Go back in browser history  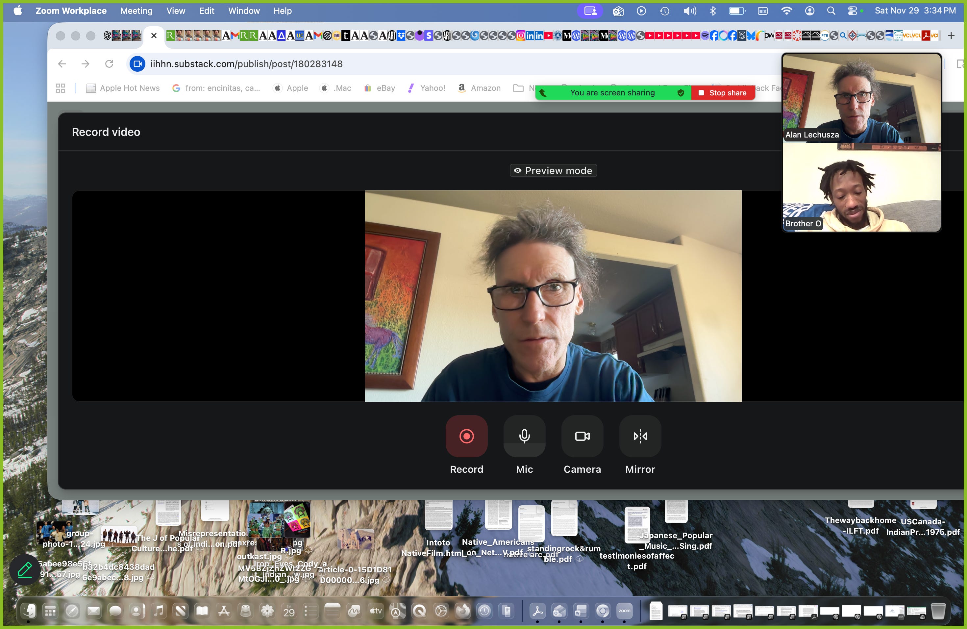click(x=62, y=64)
